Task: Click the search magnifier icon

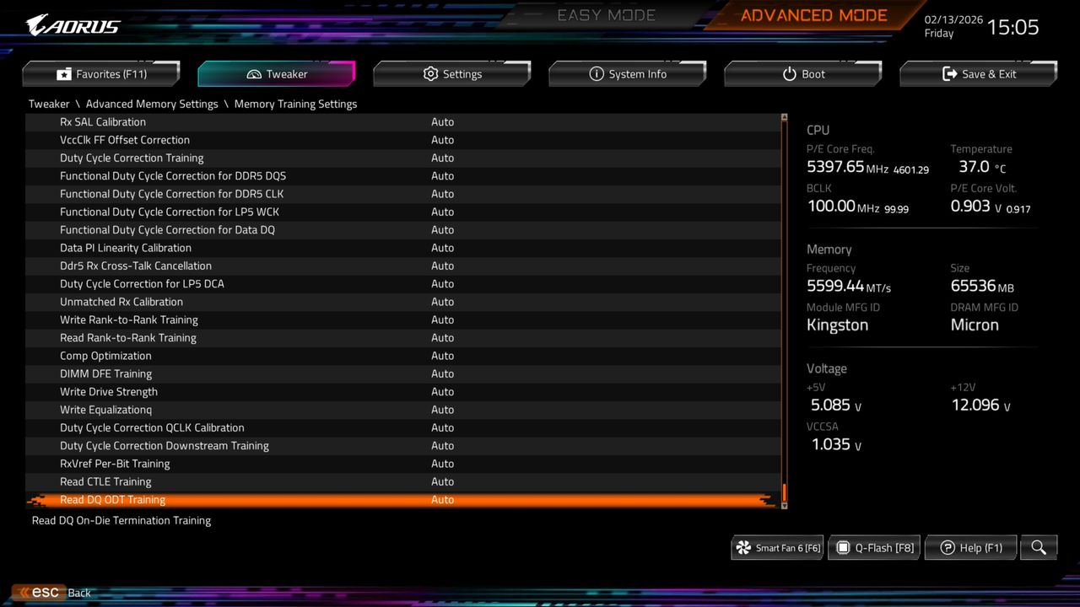Action: point(1038,547)
